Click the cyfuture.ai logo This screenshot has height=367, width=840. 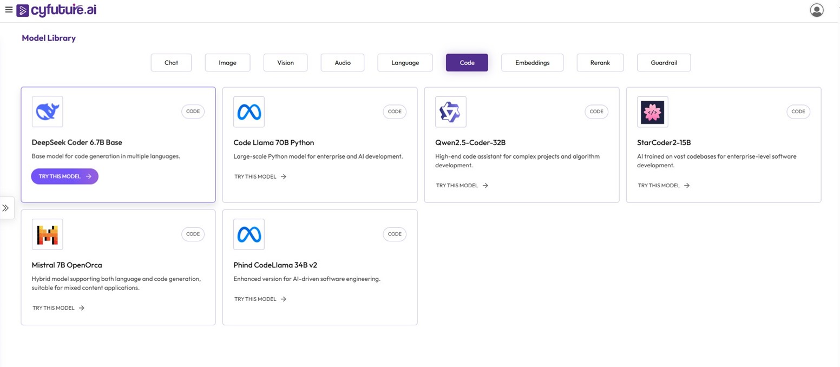coord(57,10)
